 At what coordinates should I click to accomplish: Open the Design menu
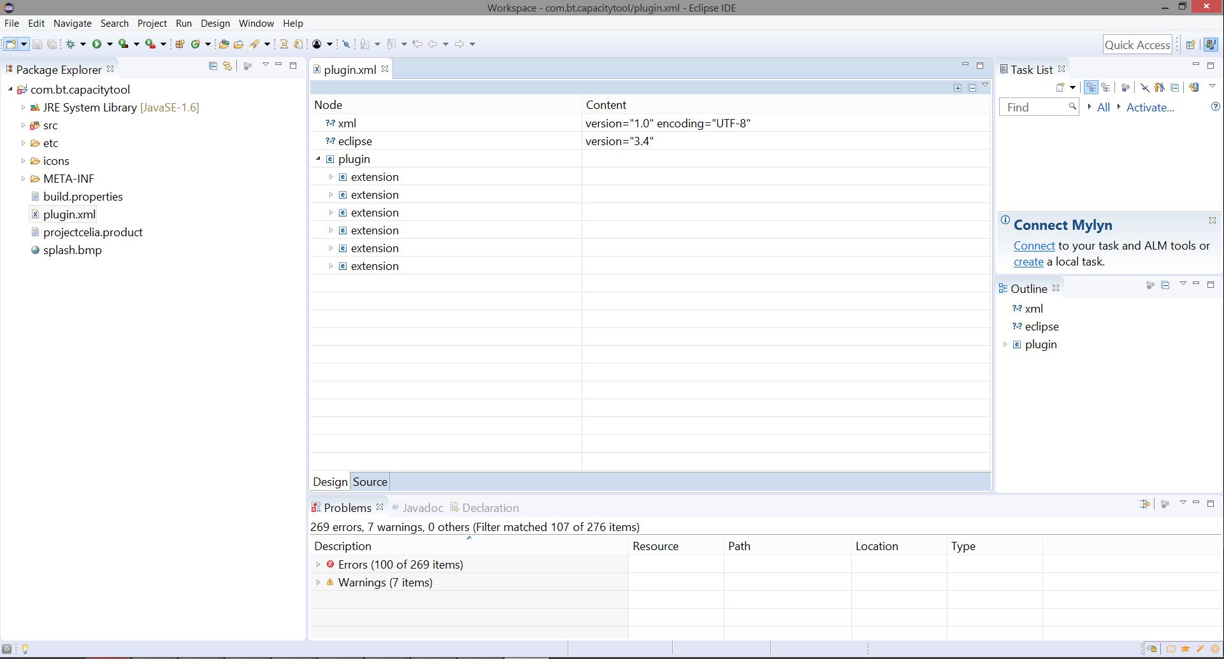(x=215, y=24)
